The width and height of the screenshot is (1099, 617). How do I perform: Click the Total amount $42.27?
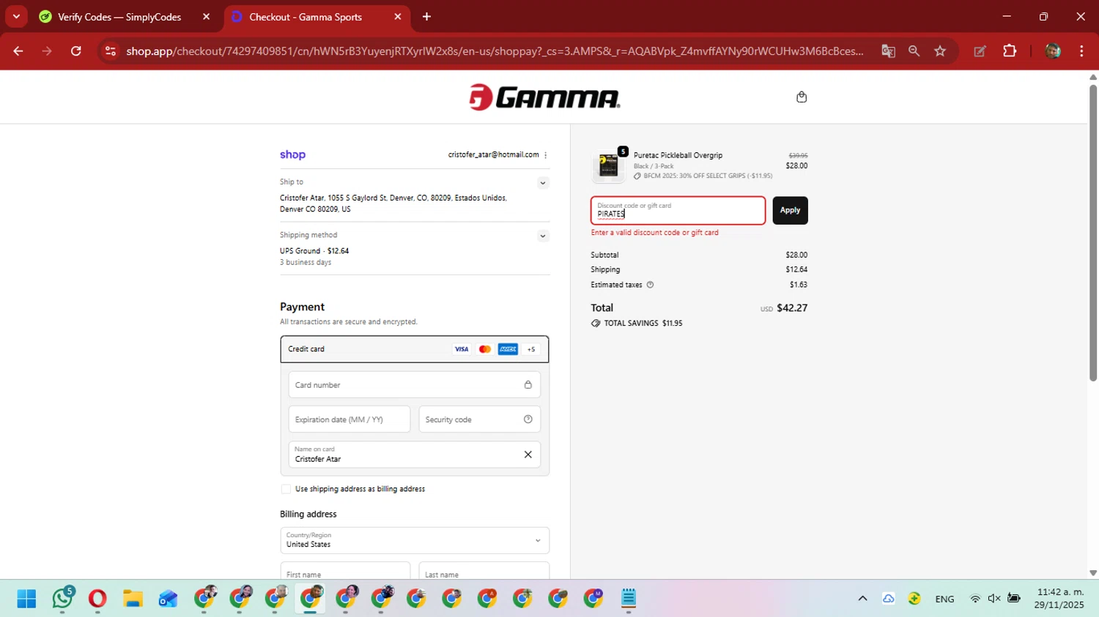tap(792, 308)
